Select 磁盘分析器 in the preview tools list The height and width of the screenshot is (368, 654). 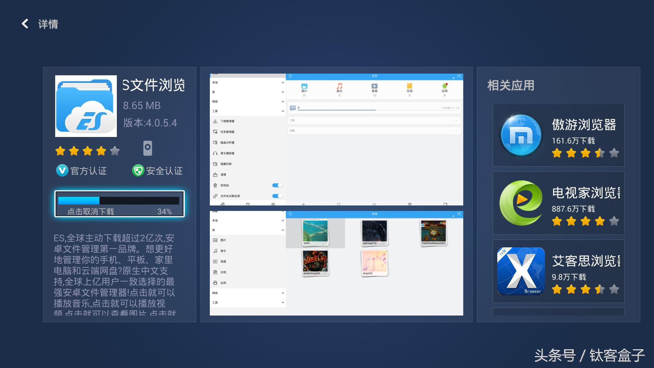227,142
